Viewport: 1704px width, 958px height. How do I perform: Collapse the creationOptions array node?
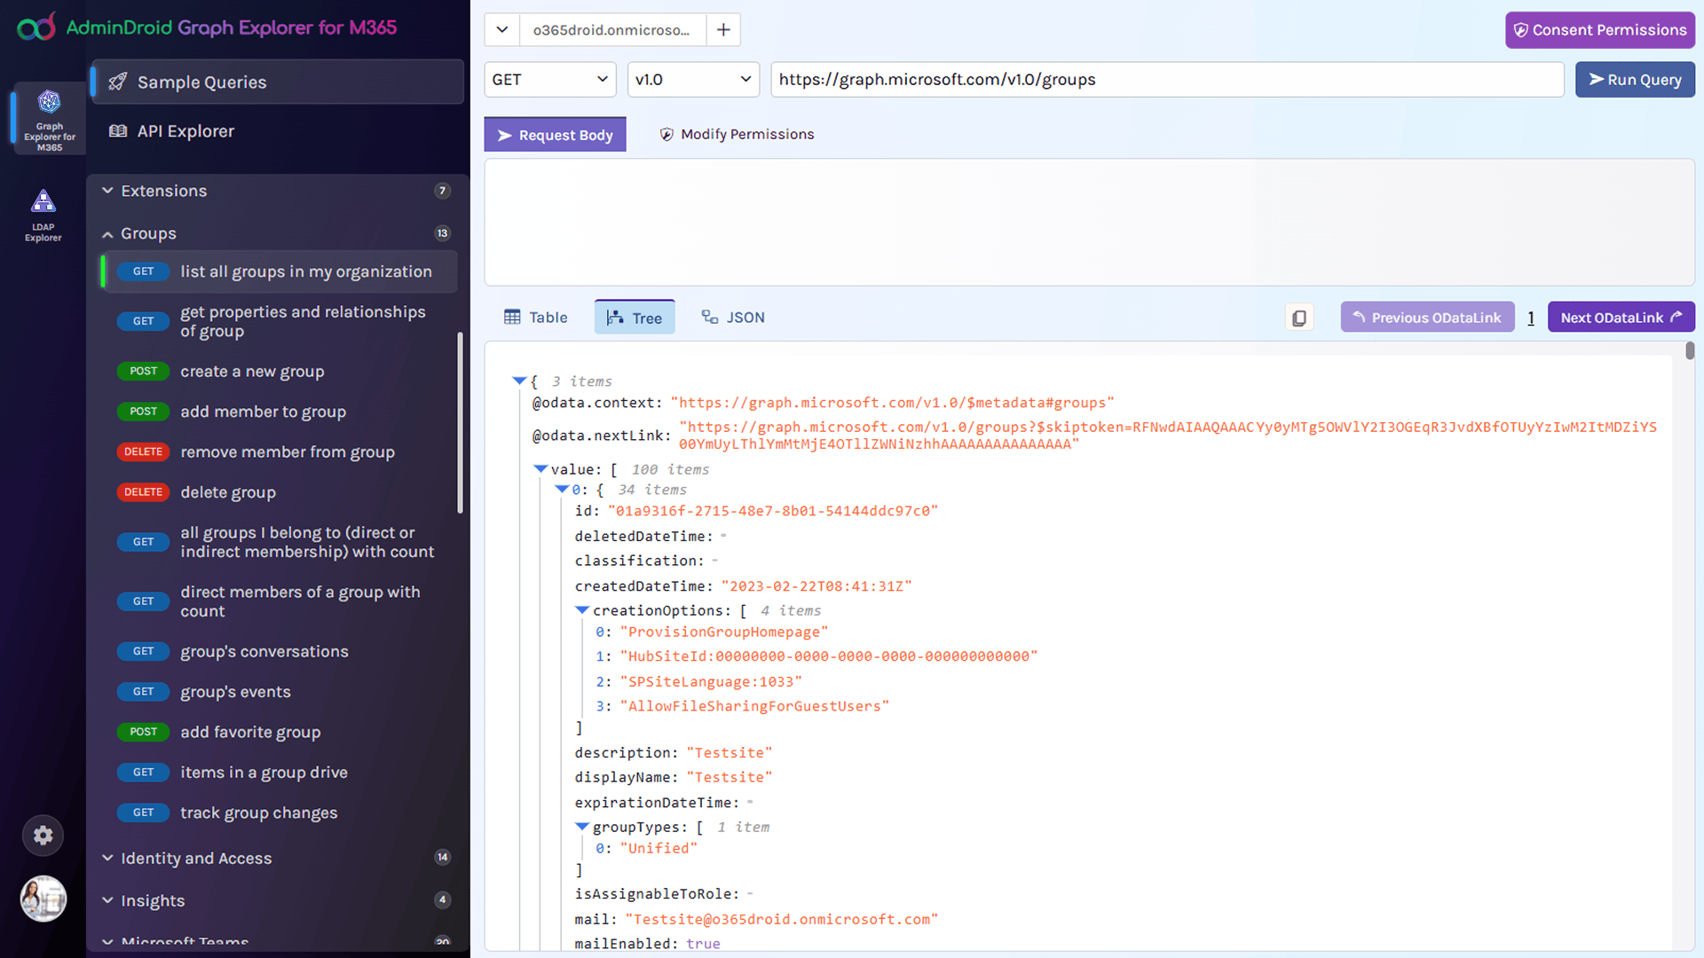(x=582, y=610)
